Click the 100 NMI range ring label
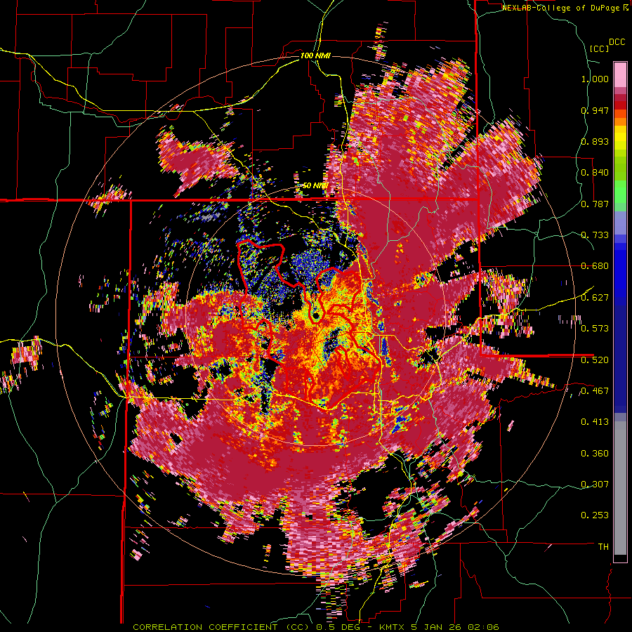Image resolution: width=632 pixels, height=632 pixels. click(x=315, y=55)
